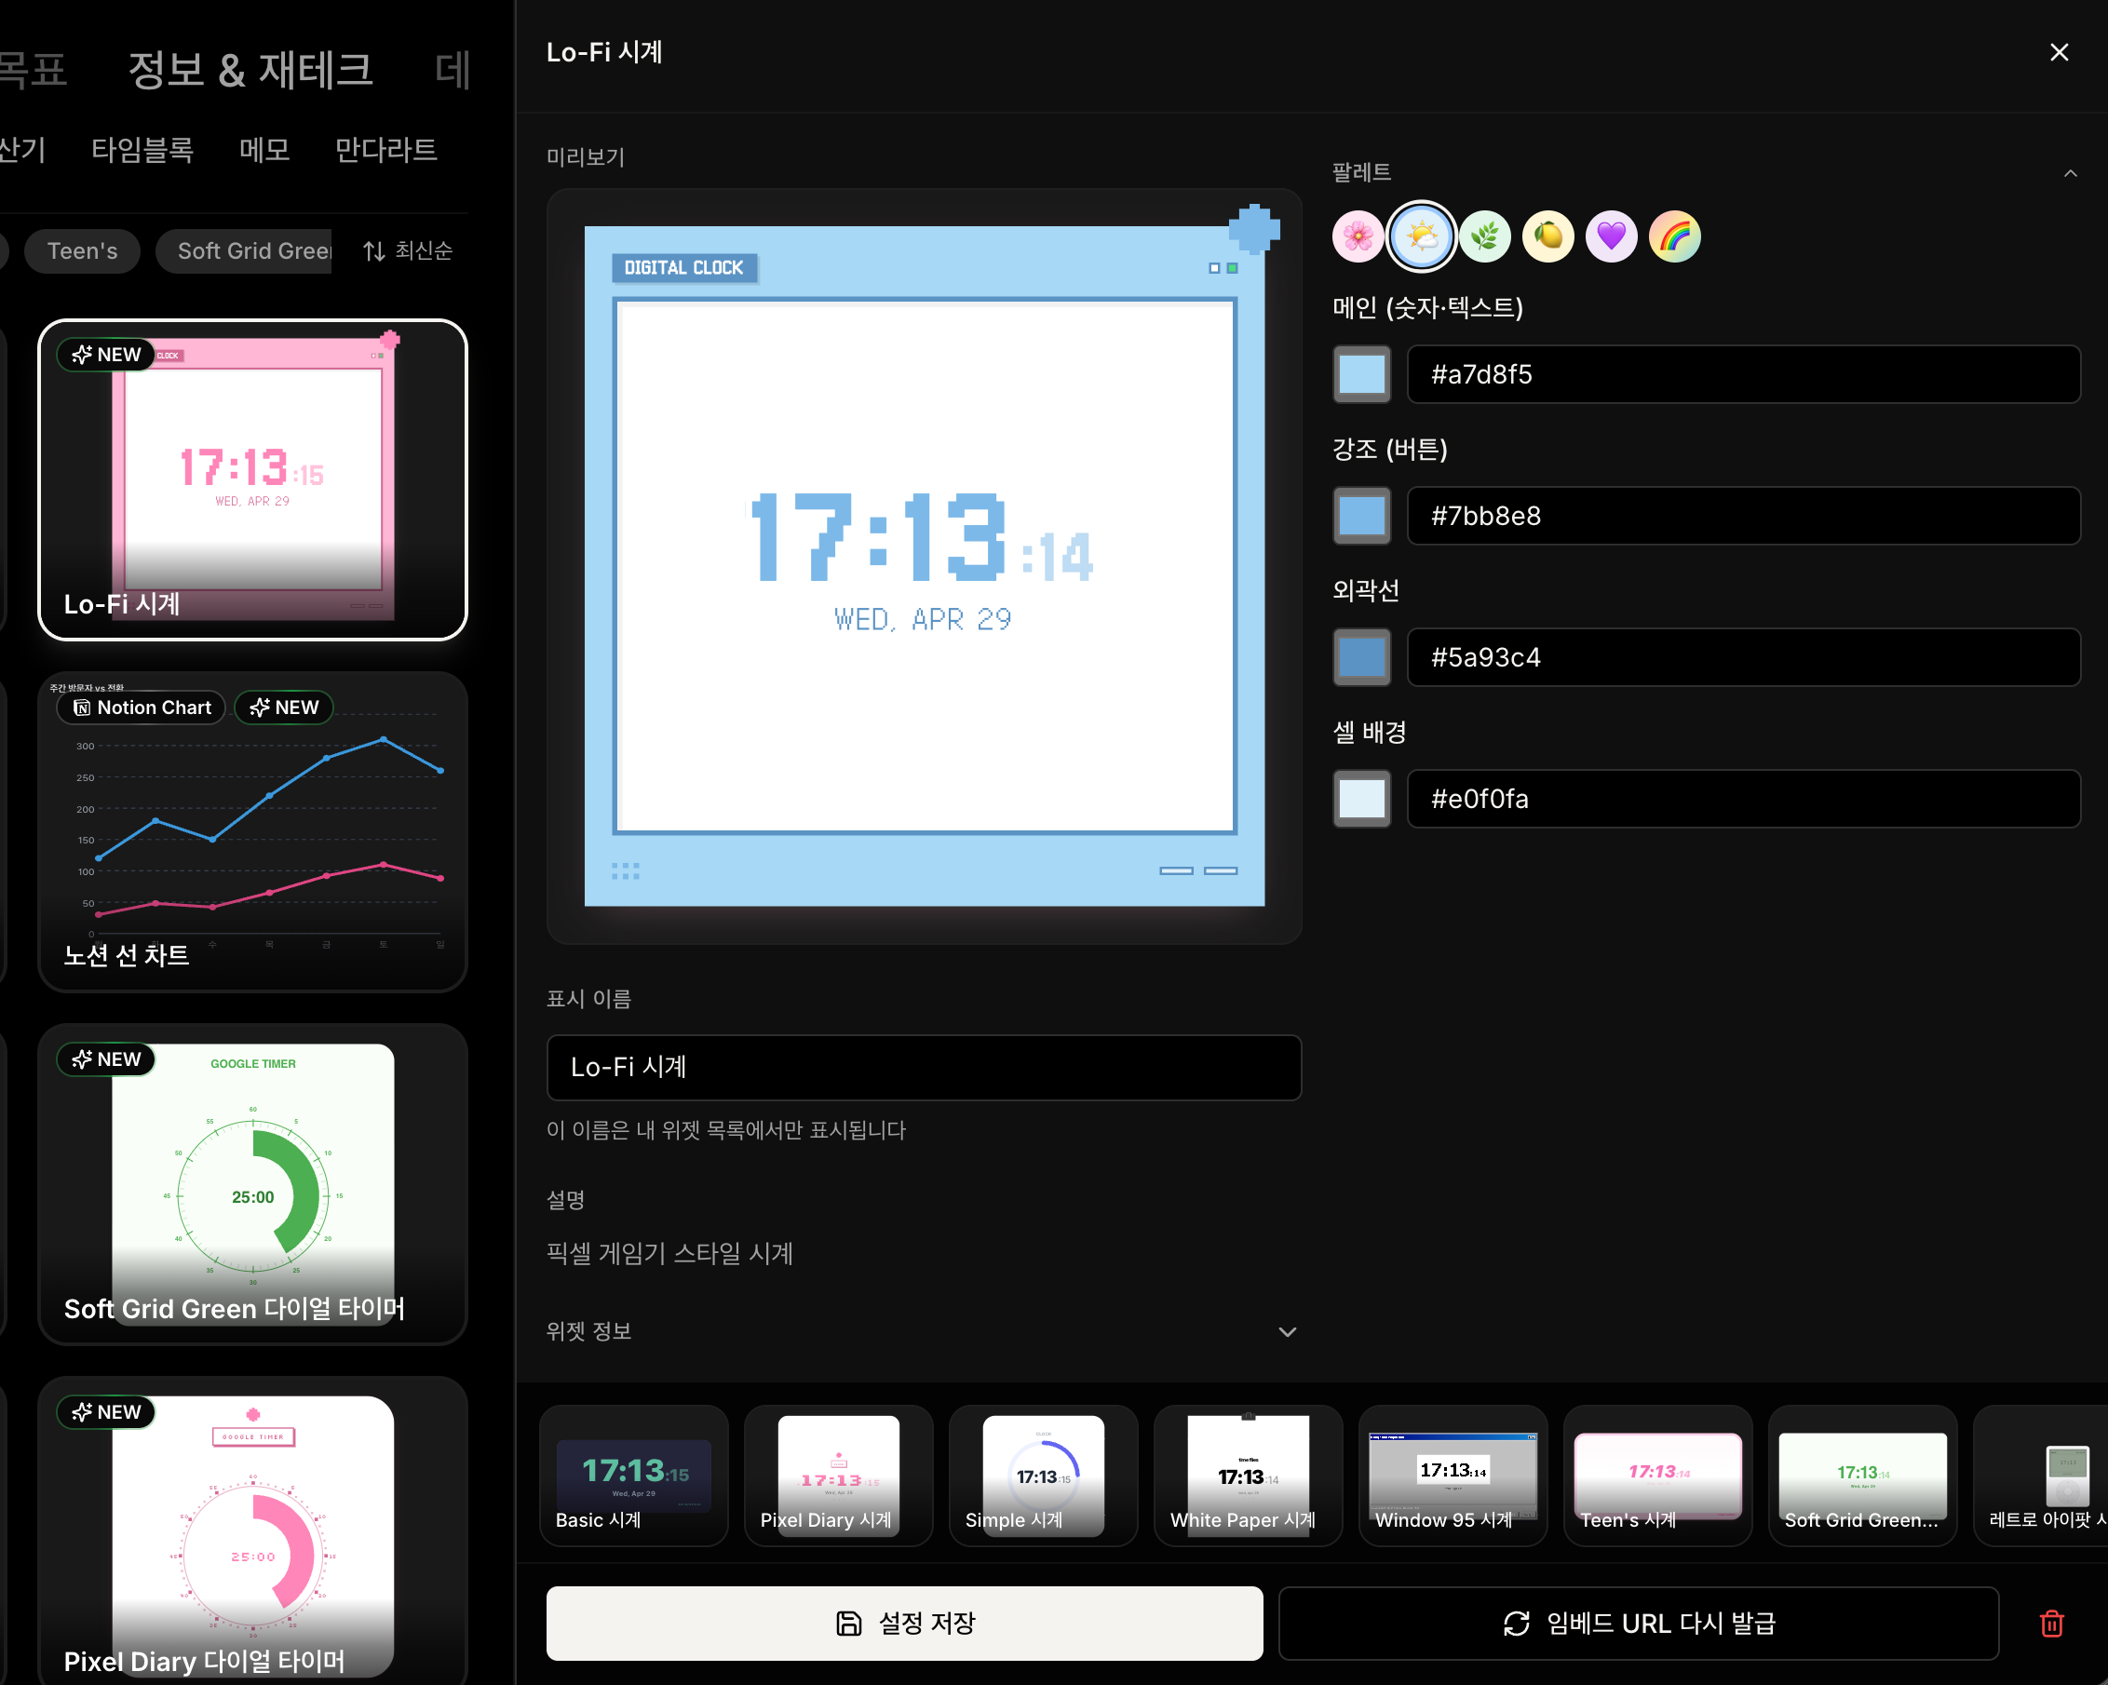Pick the purple heart palette
The image size is (2108, 1685).
click(x=1612, y=236)
